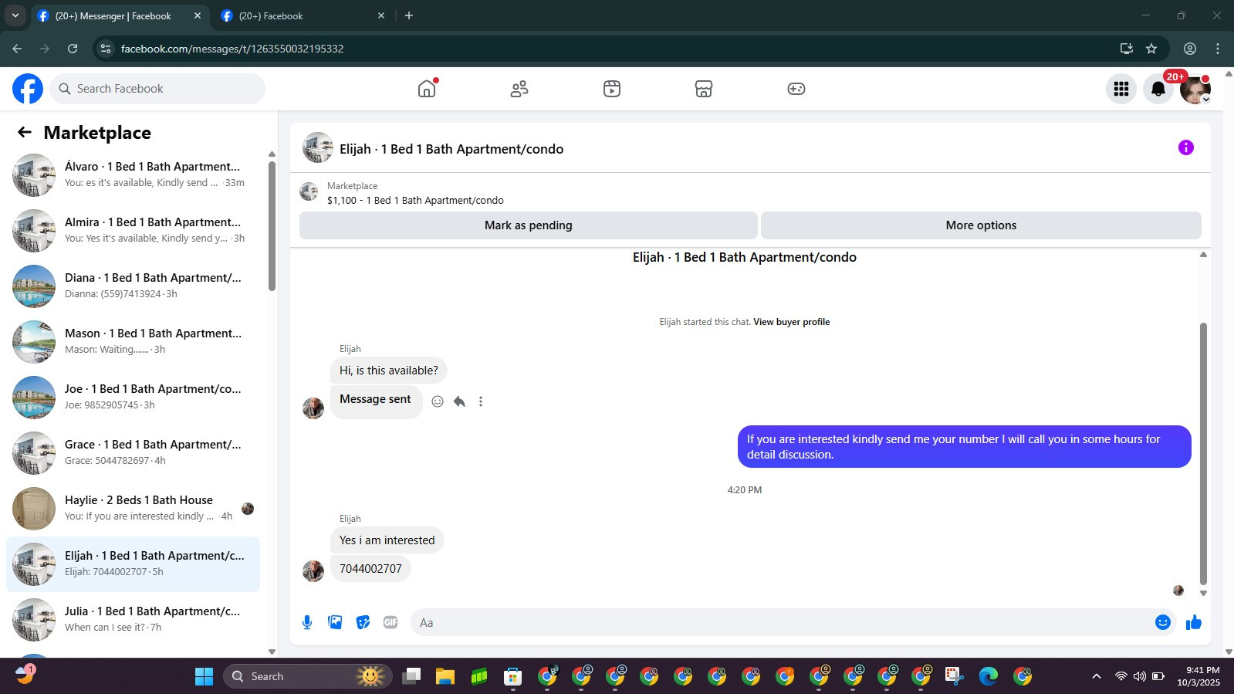Open the Mason conversation
The image size is (1234, 694).
(x=133, y=342)
